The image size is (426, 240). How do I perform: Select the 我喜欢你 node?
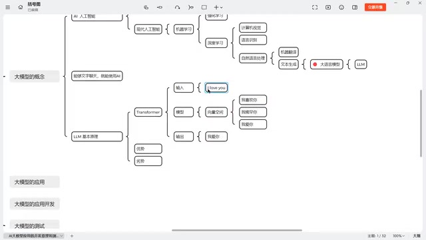253,100
